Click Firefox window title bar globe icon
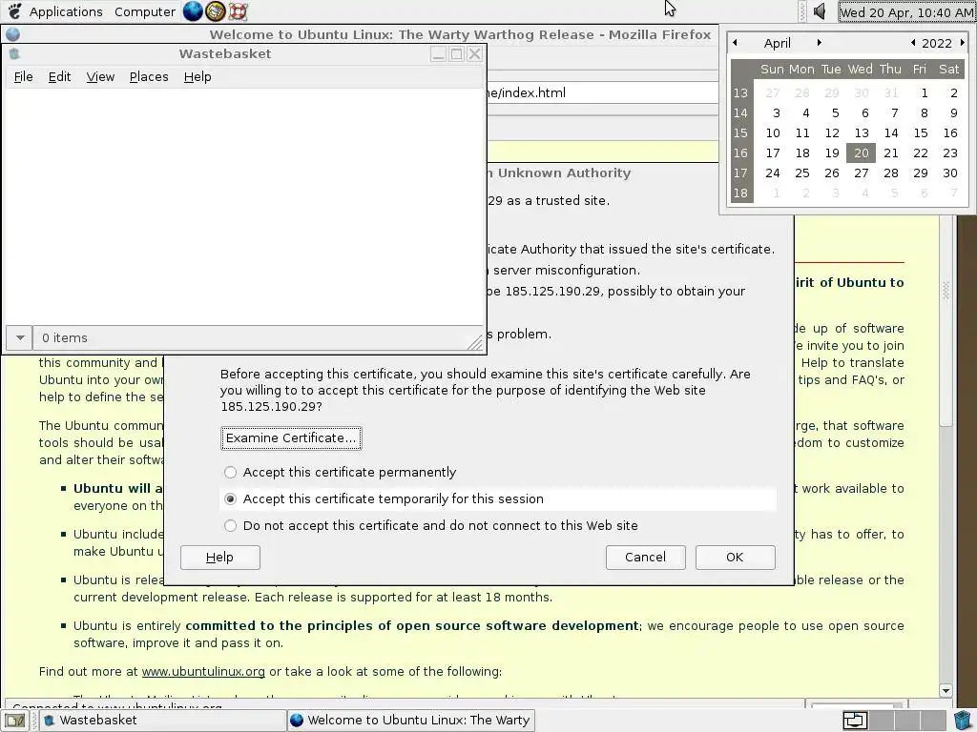 click(x=12, y=34)
